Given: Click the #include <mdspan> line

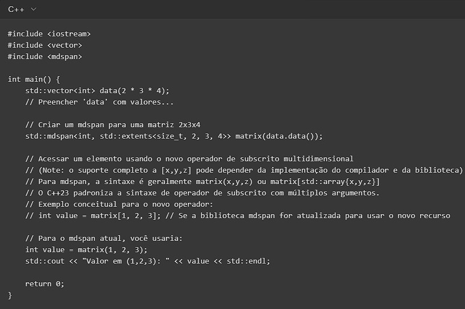Looking at the screenshot, I should [x=45, y=56].
